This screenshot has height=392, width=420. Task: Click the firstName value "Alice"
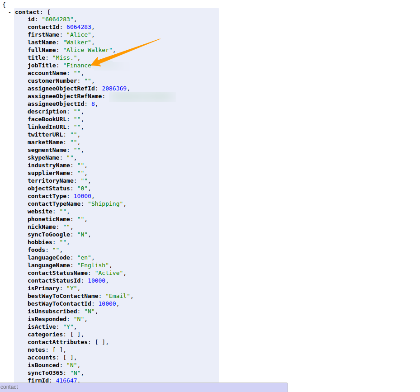click(79, 35)
